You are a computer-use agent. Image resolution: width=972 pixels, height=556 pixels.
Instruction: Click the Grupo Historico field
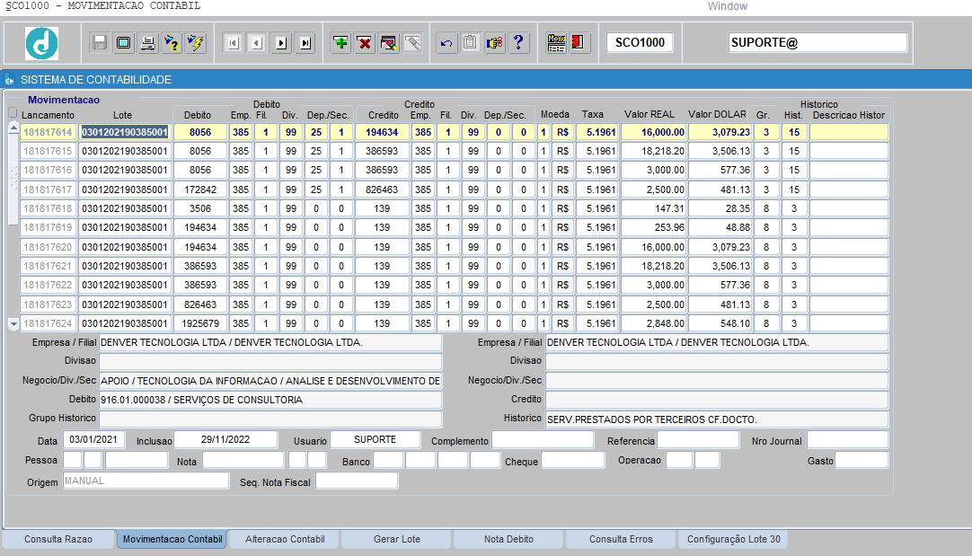click(270, 419)
